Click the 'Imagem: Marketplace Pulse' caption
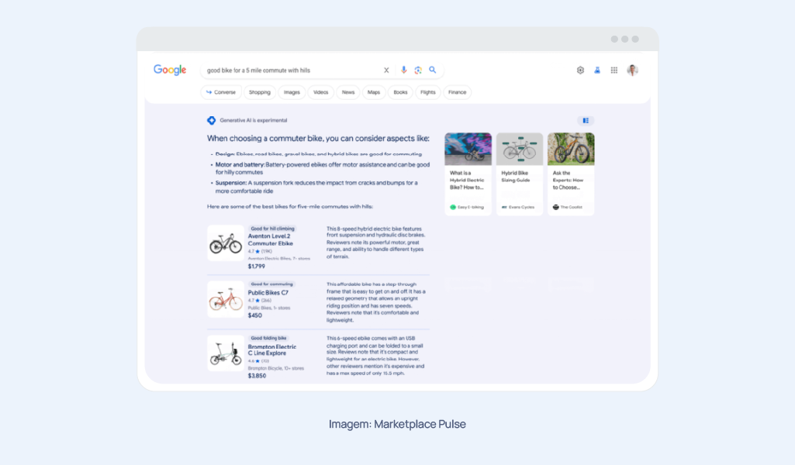 click(x=397, y=425)
